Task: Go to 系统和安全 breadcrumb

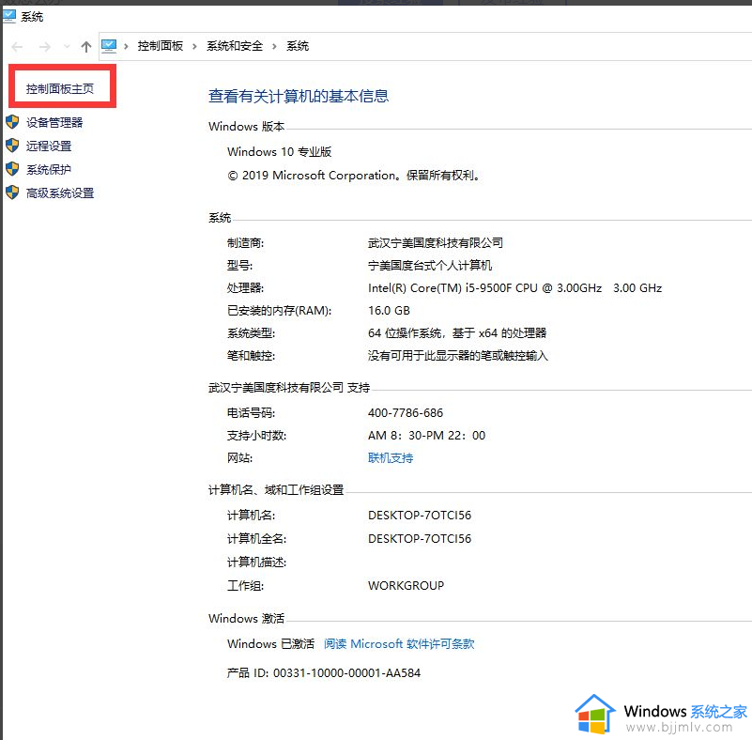Action: click(235, 46)
